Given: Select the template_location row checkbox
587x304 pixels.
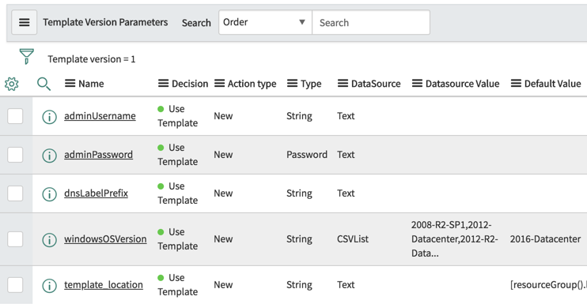Looking at the screenshot, I should tap(15, 285).
